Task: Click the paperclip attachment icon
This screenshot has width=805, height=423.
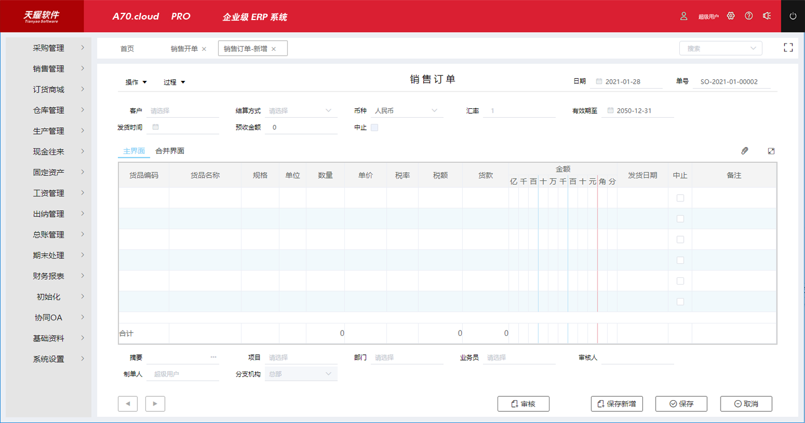Action: point(745,151)
